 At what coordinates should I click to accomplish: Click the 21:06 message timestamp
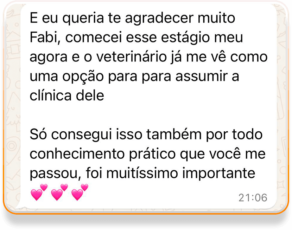coord(253,198)
